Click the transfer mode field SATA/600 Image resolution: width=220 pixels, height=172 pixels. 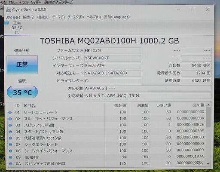pos(113,73)
